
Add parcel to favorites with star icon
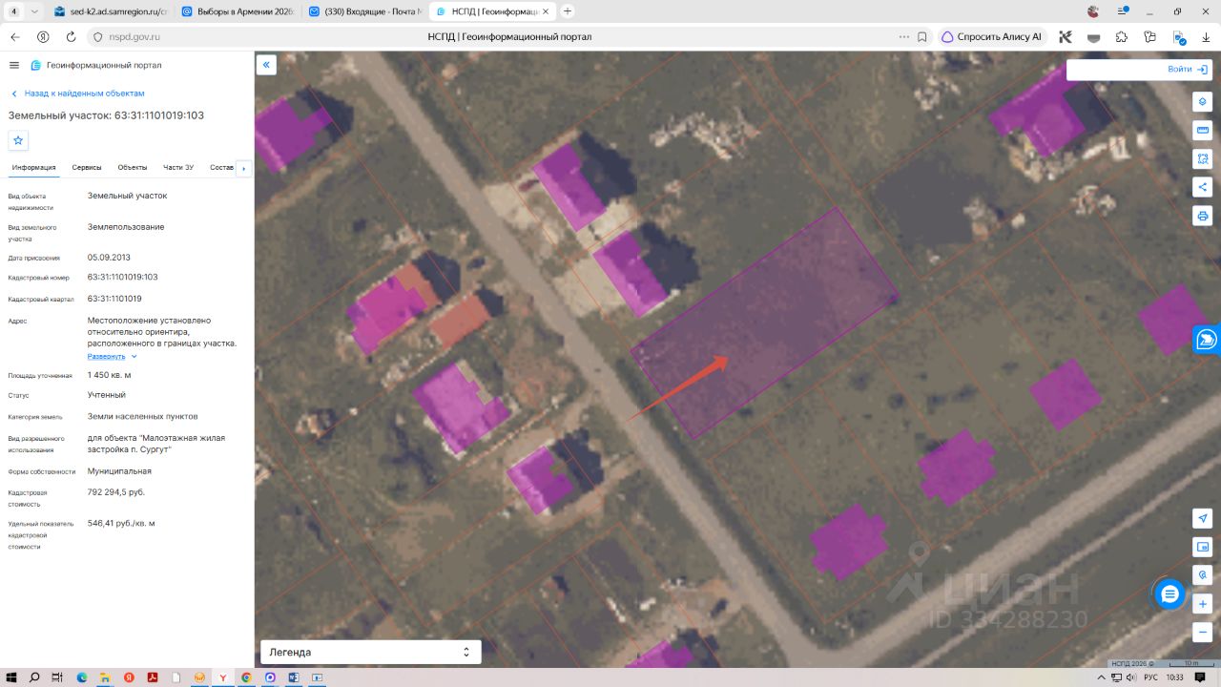tap(18, 140)
